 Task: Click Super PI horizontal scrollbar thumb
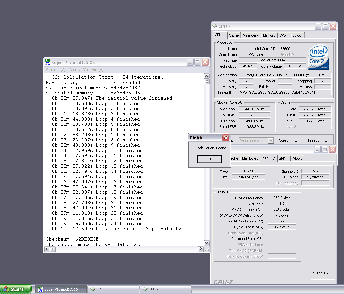[53, 249]
